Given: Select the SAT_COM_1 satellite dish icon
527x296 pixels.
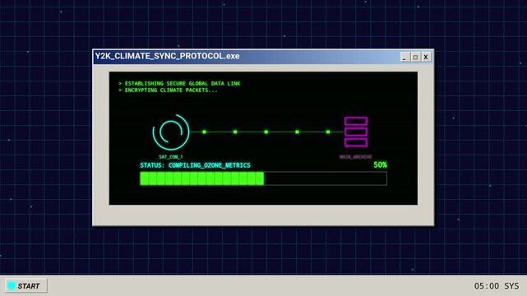Looking at the screenshot, I should pyautogui.click(x=171, y=132).
